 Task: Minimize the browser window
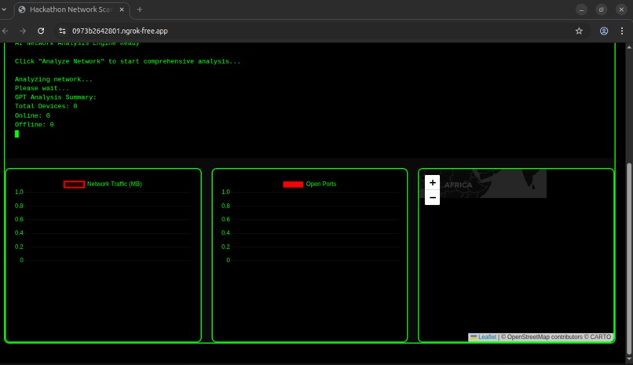[581, 9]
